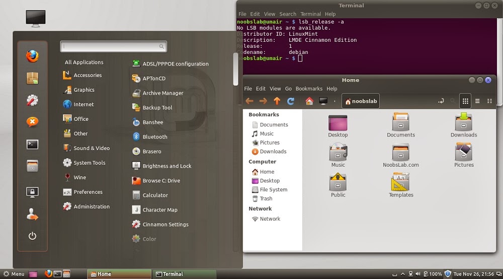This screenshot has width=503, height=279.
Task: Toggle location entry icon in toolbar
Action: [441, 101]
